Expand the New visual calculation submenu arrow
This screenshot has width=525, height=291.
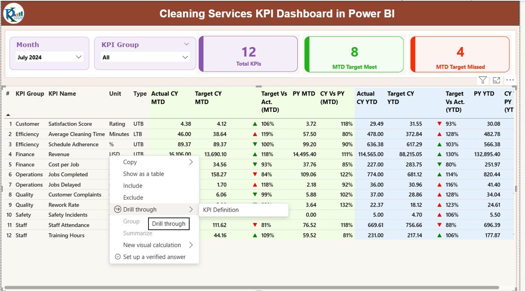pyautogui.click(x=190, y=245)
